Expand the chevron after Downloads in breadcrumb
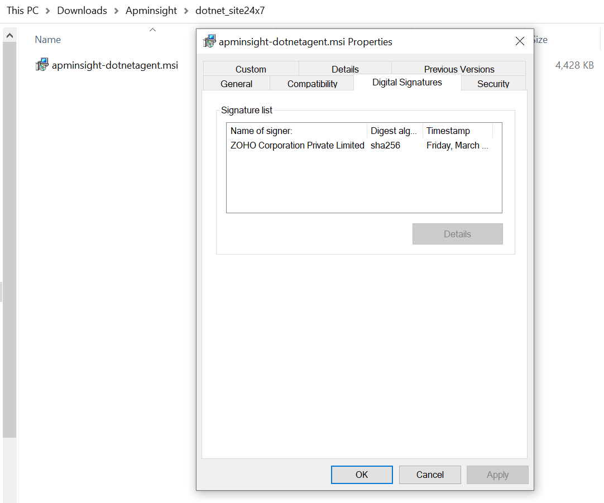The image size is (604, 503). [x=116, y=11]
